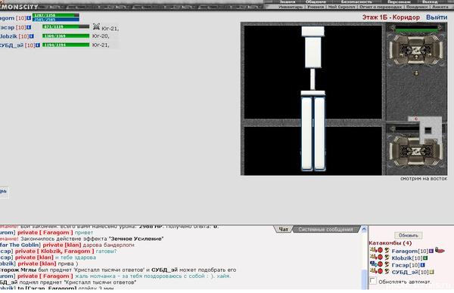The height and width of the screenshot is (293, 454).
Task: Open the Инвентарь submenu link
Action: point(291,7)
